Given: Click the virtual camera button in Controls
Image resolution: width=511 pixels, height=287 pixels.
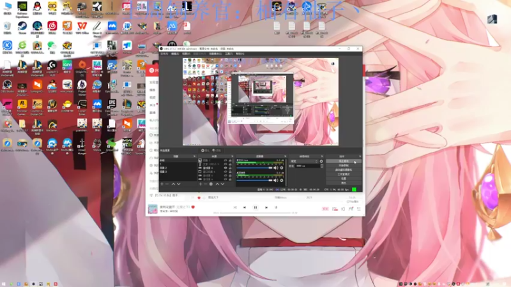Looking at the screenshot, I should (344, 170).
